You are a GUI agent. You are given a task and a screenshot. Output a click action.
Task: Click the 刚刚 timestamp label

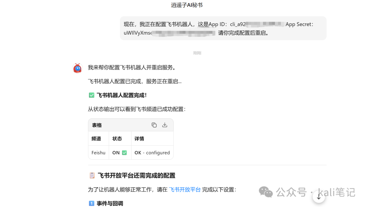coord(197,53)
